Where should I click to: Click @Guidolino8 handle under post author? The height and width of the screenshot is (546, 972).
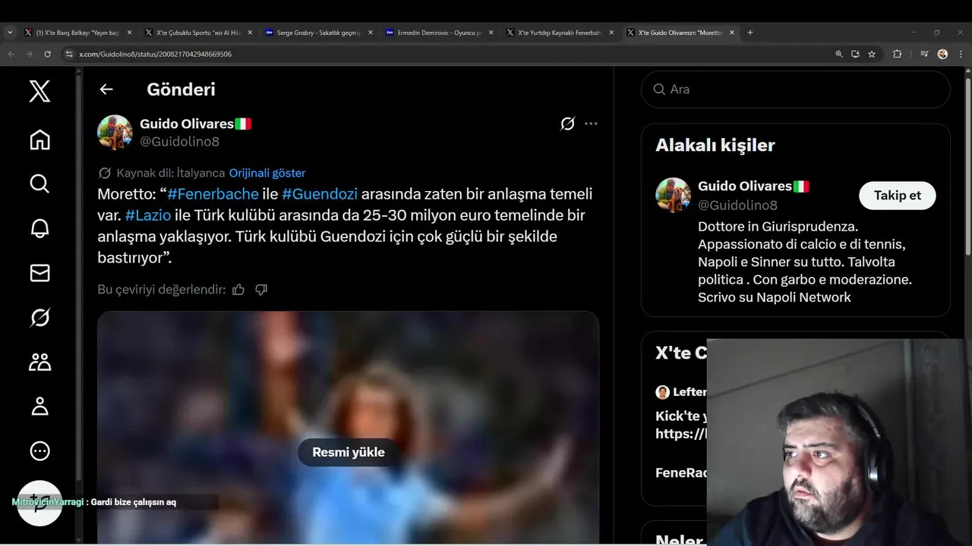point(179,142)
